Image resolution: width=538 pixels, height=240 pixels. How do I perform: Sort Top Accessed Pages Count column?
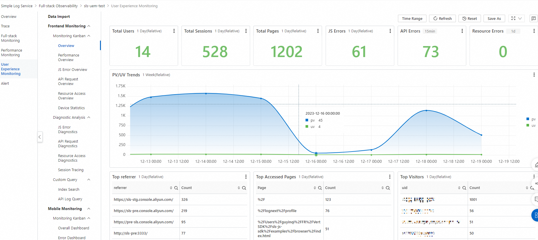pos(382,188)
